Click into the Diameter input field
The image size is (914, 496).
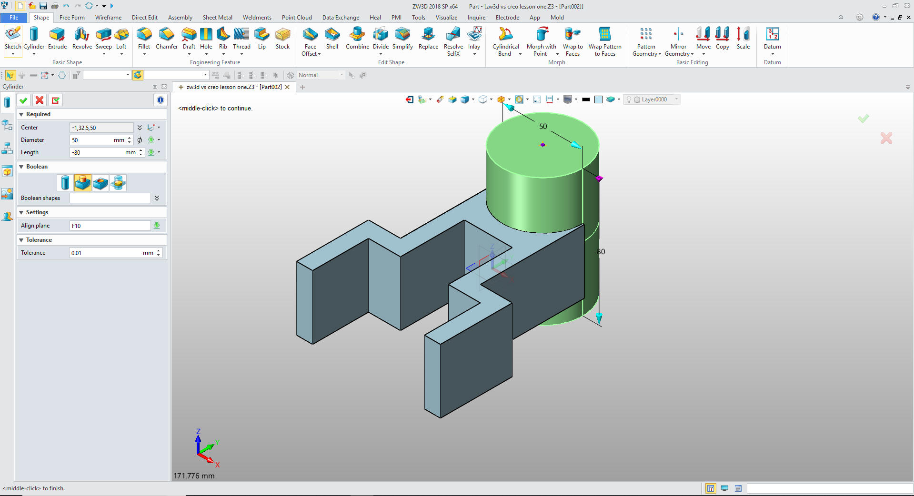click(91, 140)
